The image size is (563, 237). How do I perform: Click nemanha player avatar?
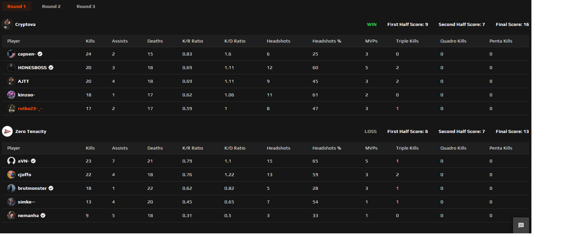pos(11,215)
